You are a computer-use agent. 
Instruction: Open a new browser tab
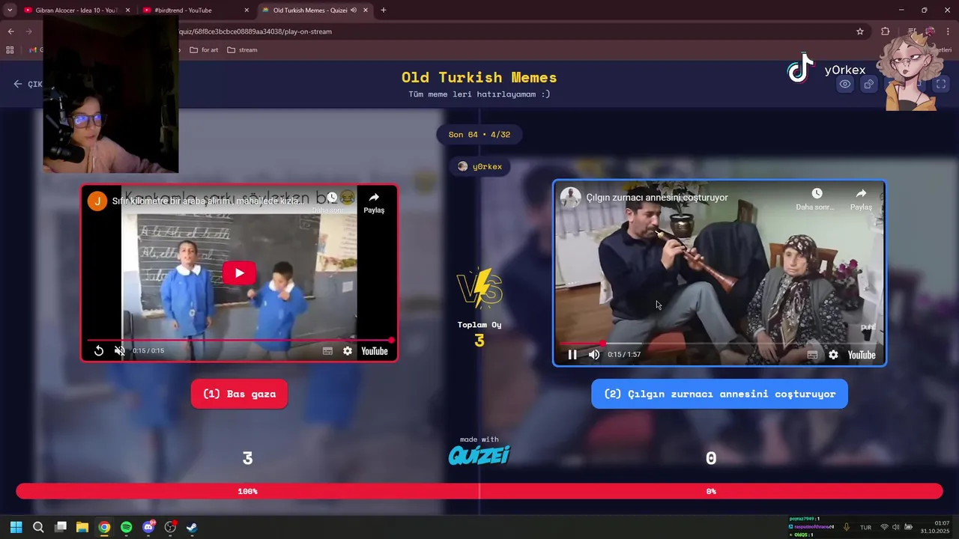384,10
